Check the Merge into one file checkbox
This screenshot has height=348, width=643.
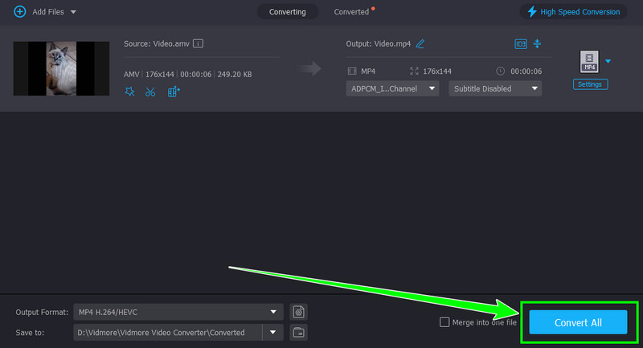tap(445, 322)
